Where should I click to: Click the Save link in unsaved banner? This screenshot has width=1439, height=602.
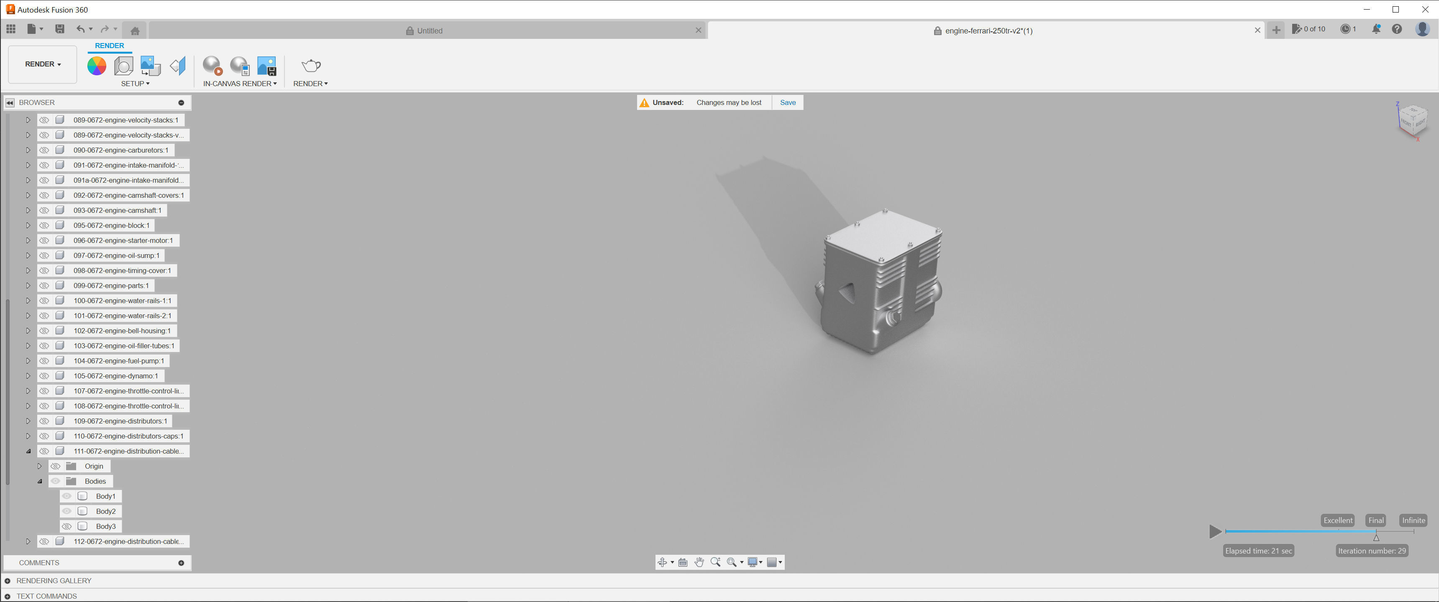pos(788,103)
